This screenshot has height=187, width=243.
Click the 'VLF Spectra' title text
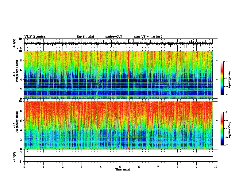point(35,37)
